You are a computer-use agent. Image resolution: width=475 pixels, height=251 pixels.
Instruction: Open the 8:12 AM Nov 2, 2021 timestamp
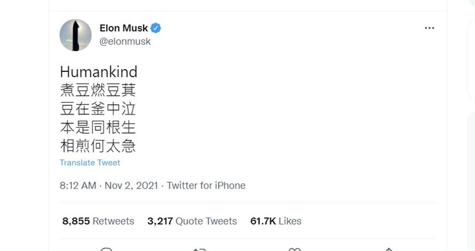pyautogui.click(x=109, y=186)
